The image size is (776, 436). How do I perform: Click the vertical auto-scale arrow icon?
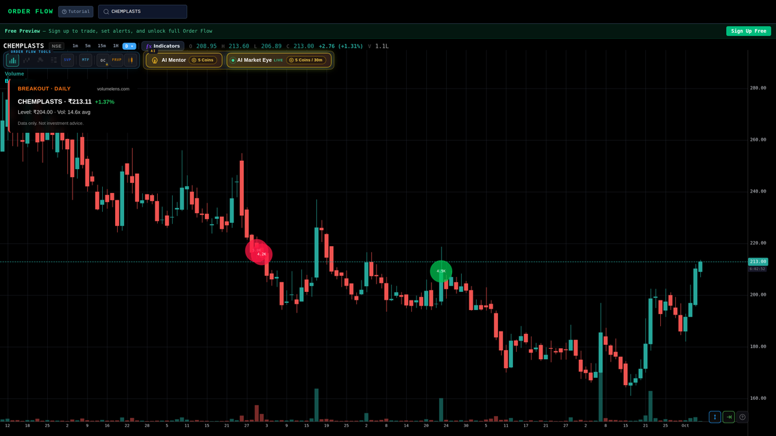pos(715,417)
